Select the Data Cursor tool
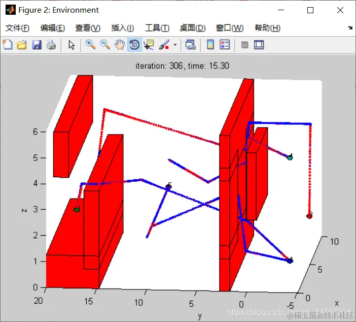Image resolution: width=356 pixels, height=322 pixels. tap(149, 45)
